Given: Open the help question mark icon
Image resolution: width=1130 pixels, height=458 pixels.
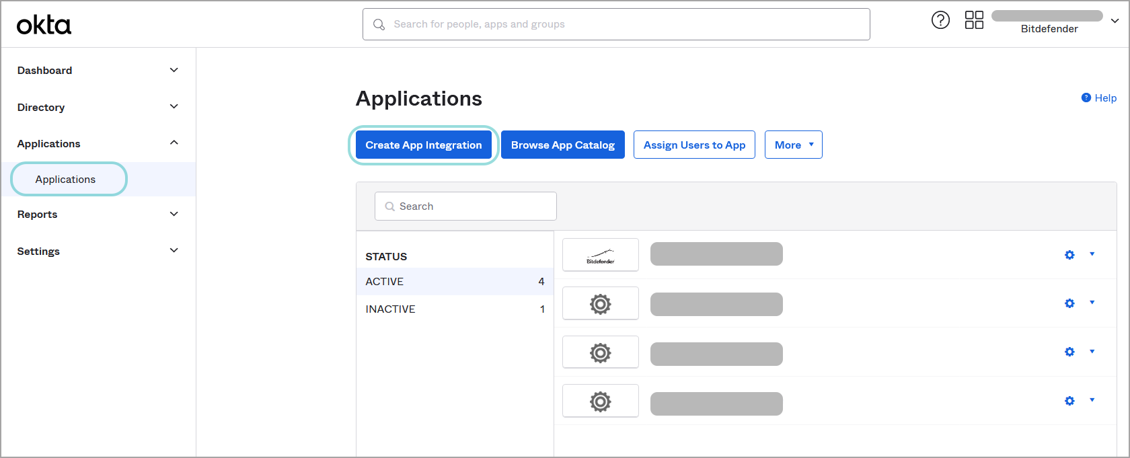Looking at the screenshot, I should tap(940, 20).
